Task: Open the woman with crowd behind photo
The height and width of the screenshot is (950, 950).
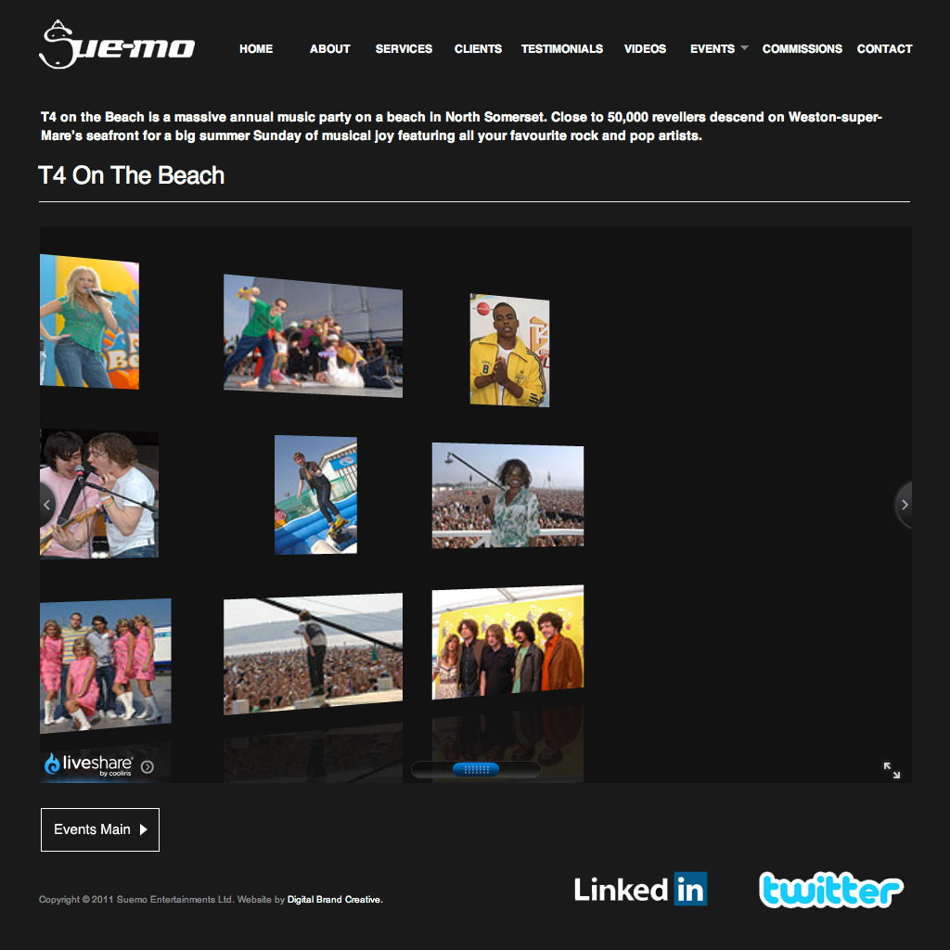Action: [x=507, y=495]
